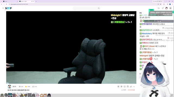174x97 pixels.
Task: Switch to the first SOOP browser tab
Action: (x=10, y=1)
